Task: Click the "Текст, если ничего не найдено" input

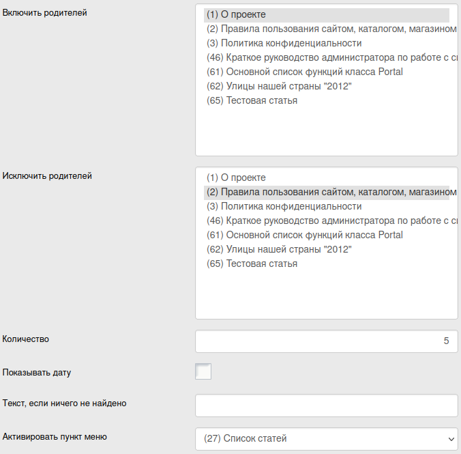Action: 326,405
